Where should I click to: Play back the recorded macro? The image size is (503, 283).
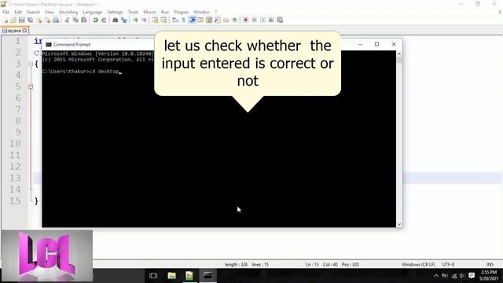(x=263, y=20)
